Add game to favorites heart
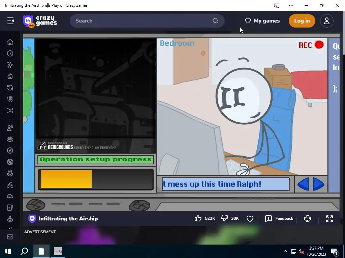 click(250, 218)
